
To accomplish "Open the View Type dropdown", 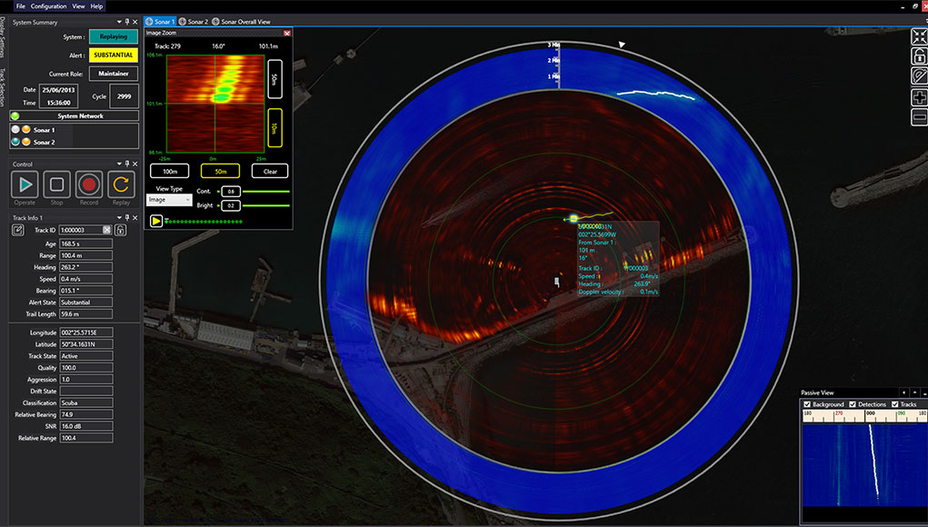I will click(169, 199).
